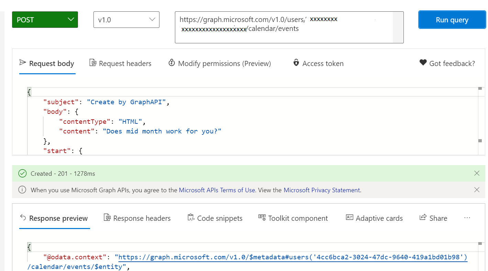Open the more options ellipsis menu
This screenshot has height=271, width=488.
(x=467, y=218)
